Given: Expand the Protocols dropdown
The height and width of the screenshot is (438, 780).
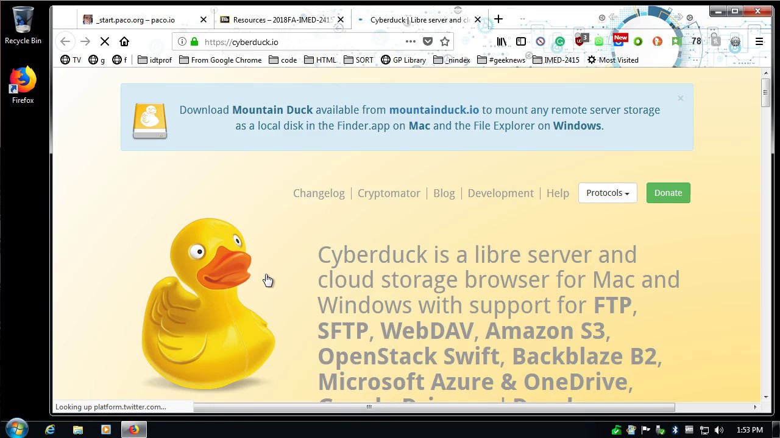Looking at the screenshot, I should (x=608, y=193).
